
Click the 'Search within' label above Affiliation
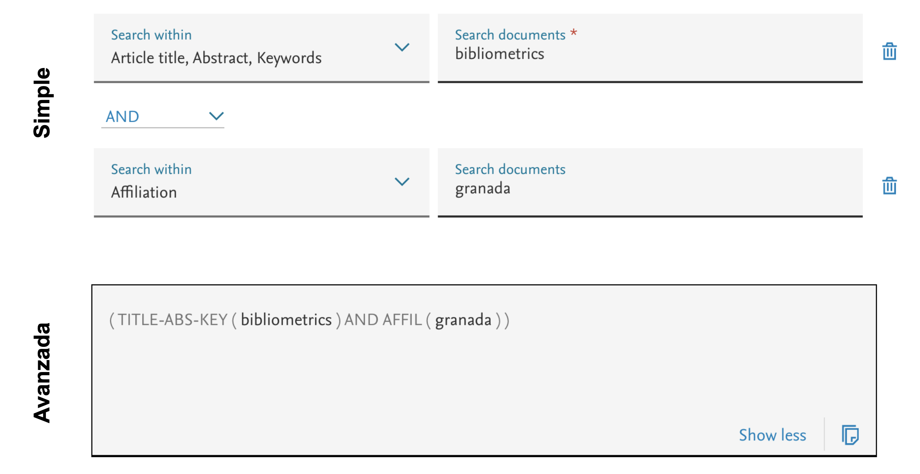(x=151, y=169)
